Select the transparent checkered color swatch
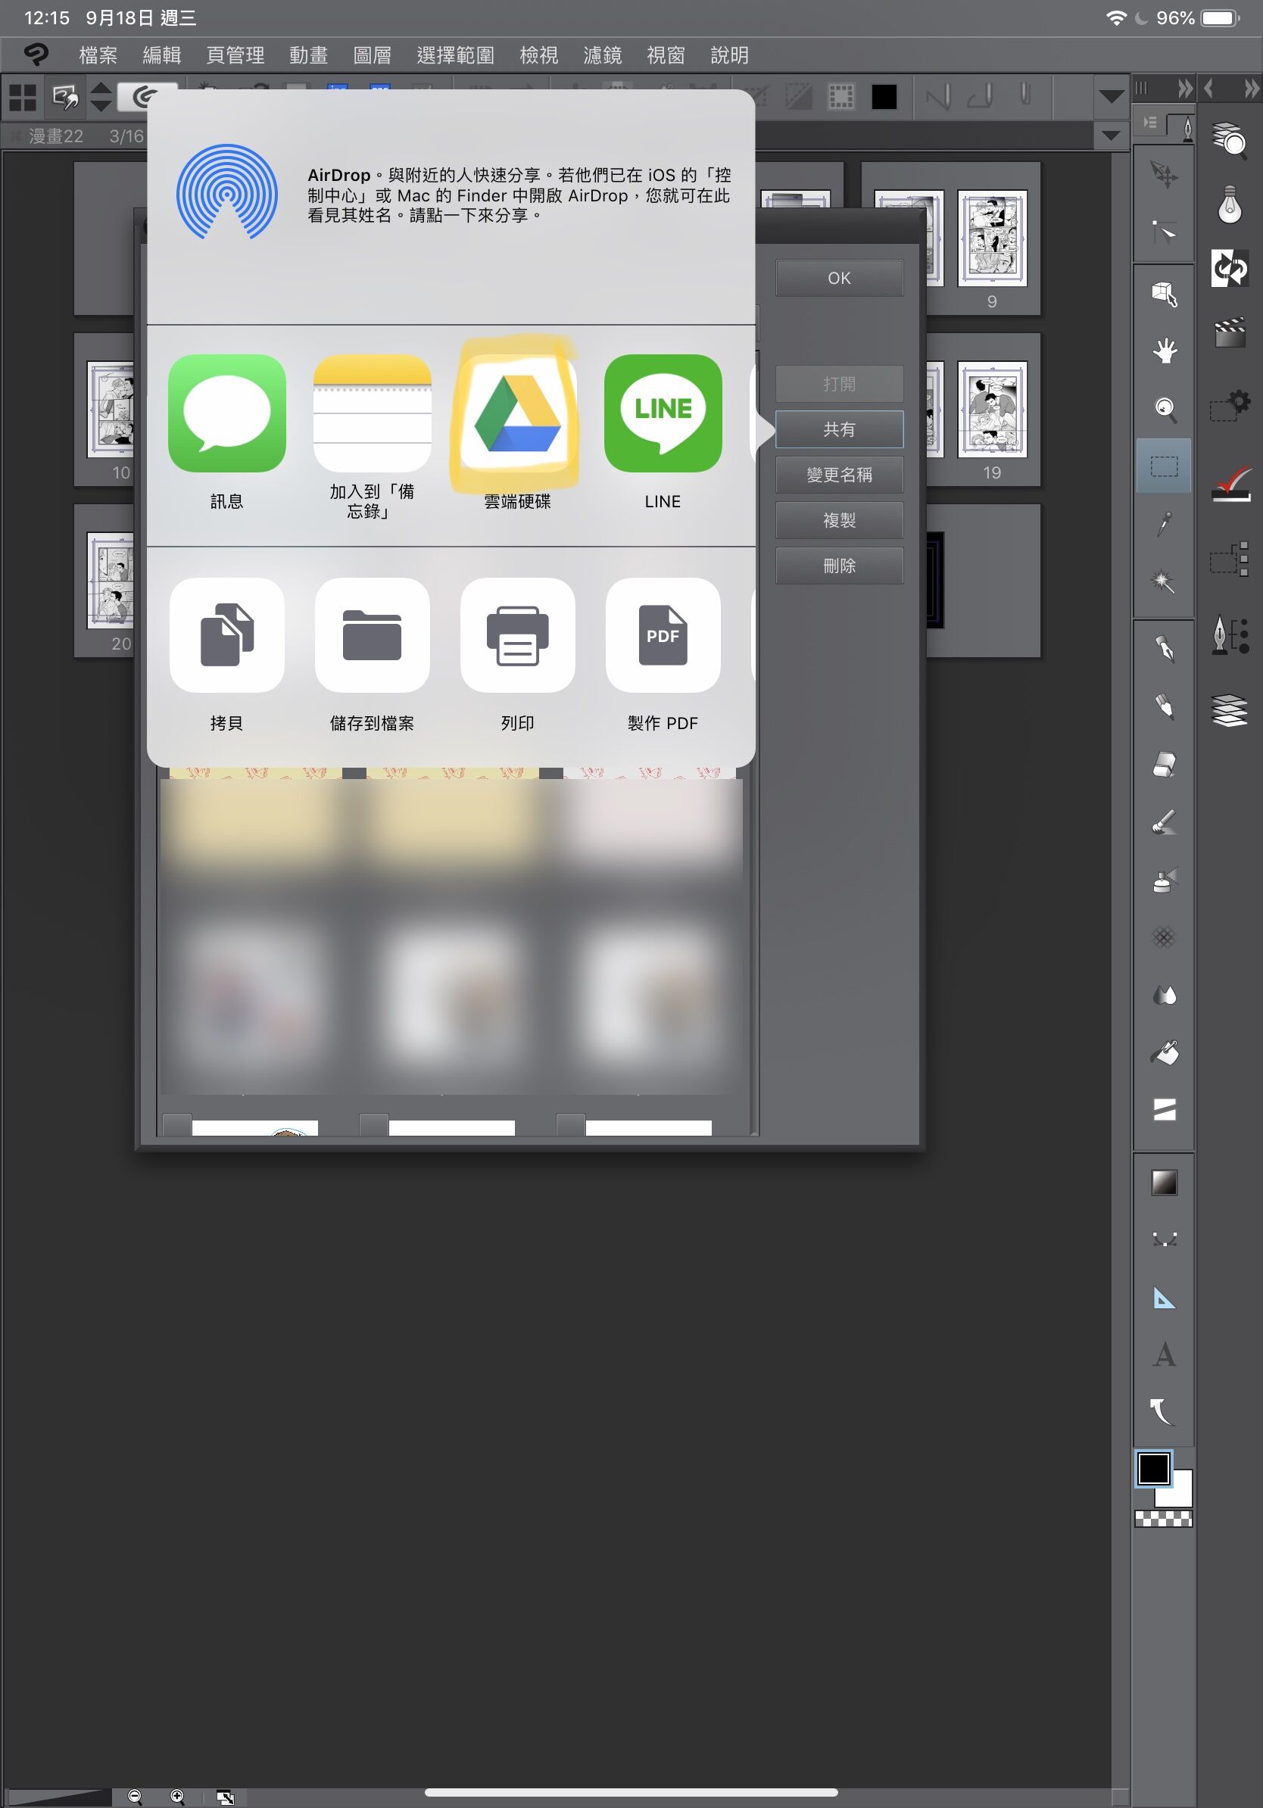Viewport: 1263px width, 1808px height. point(1164,1519)
